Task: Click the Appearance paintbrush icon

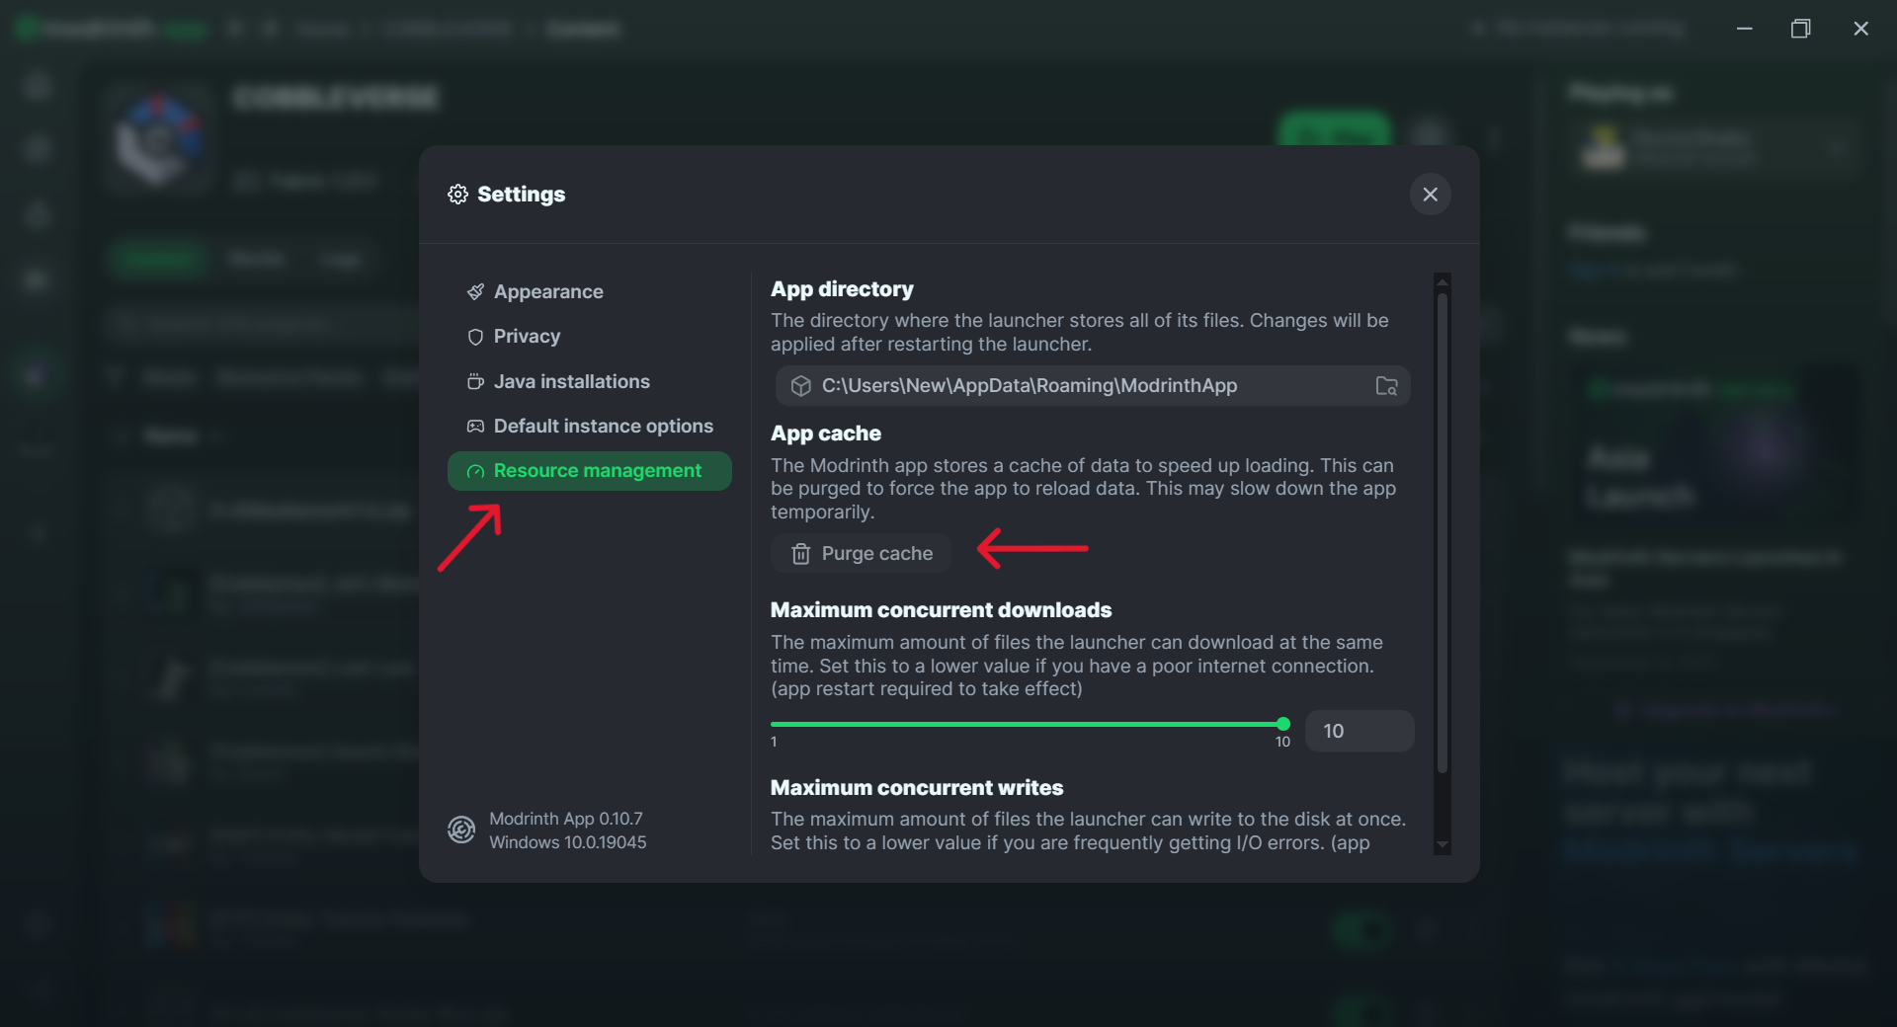Action: point(475,292)
